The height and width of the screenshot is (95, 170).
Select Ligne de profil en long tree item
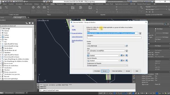pos(11,44)
